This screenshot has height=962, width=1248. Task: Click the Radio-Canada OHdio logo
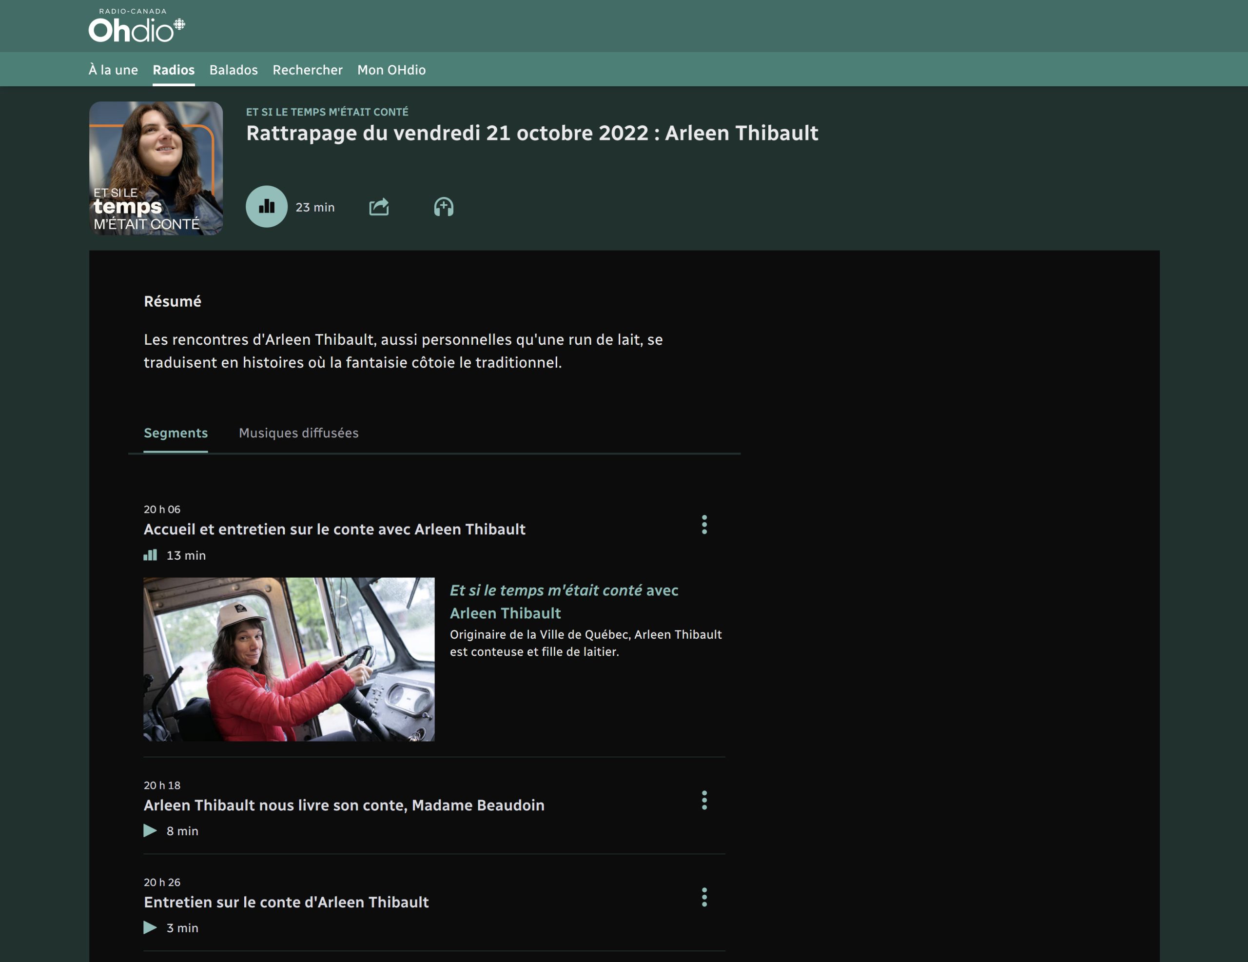click(136, 26)
